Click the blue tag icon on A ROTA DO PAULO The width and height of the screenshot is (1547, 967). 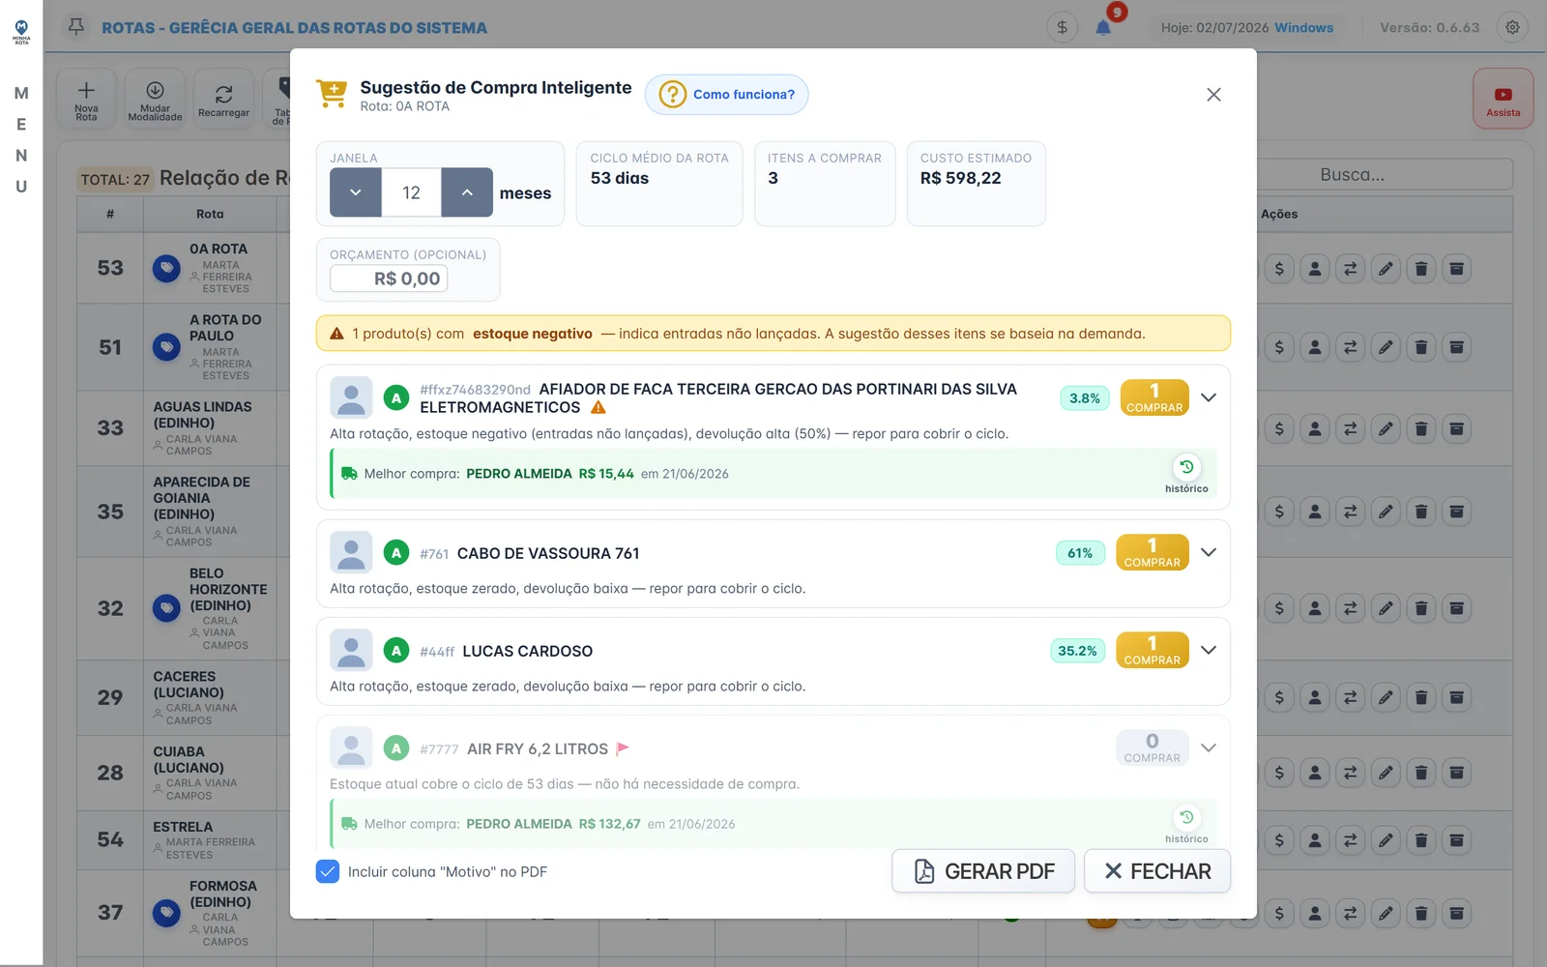coord(166,346)
